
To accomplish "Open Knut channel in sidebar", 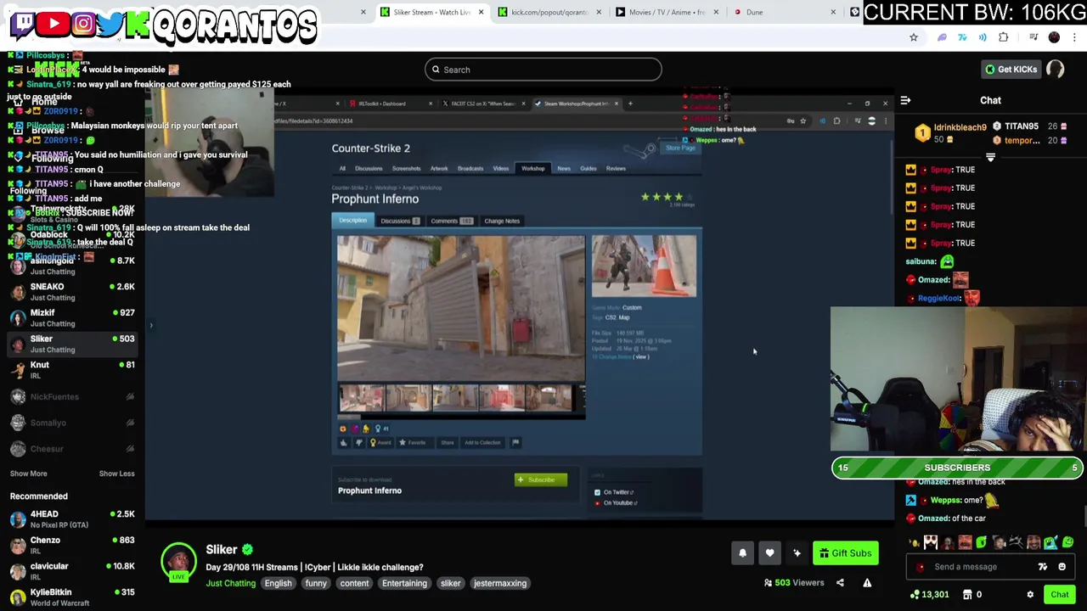I will pos(72,370).
